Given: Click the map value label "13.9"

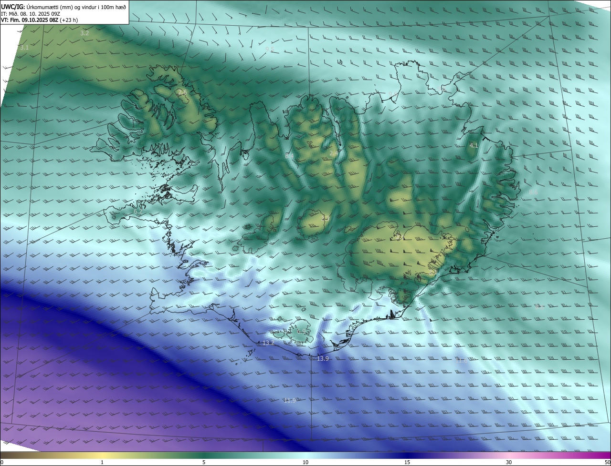Looking at the screenshot, I should (x=323, y=358).
